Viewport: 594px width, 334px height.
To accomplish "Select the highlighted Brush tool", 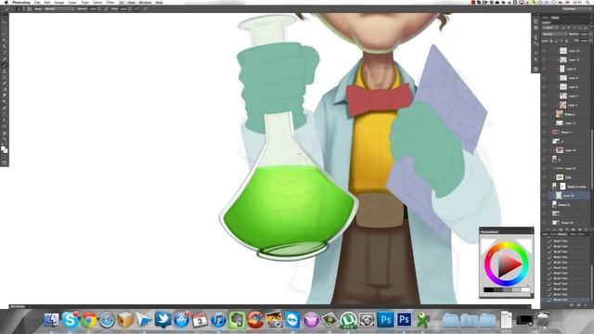I will [x=5, y=65].
